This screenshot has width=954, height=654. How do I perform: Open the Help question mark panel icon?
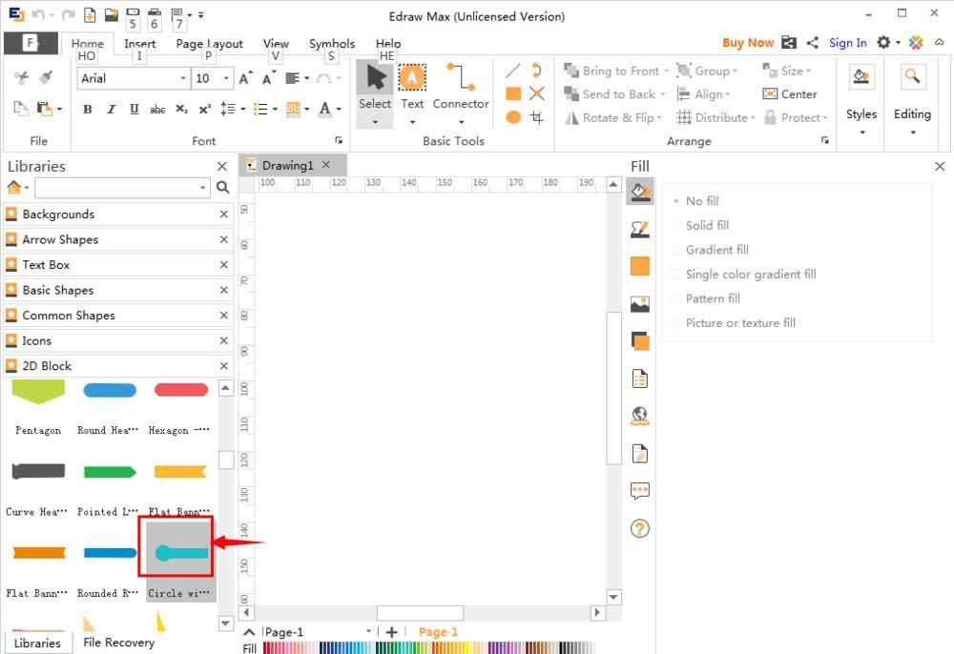(x=640, y=528)
